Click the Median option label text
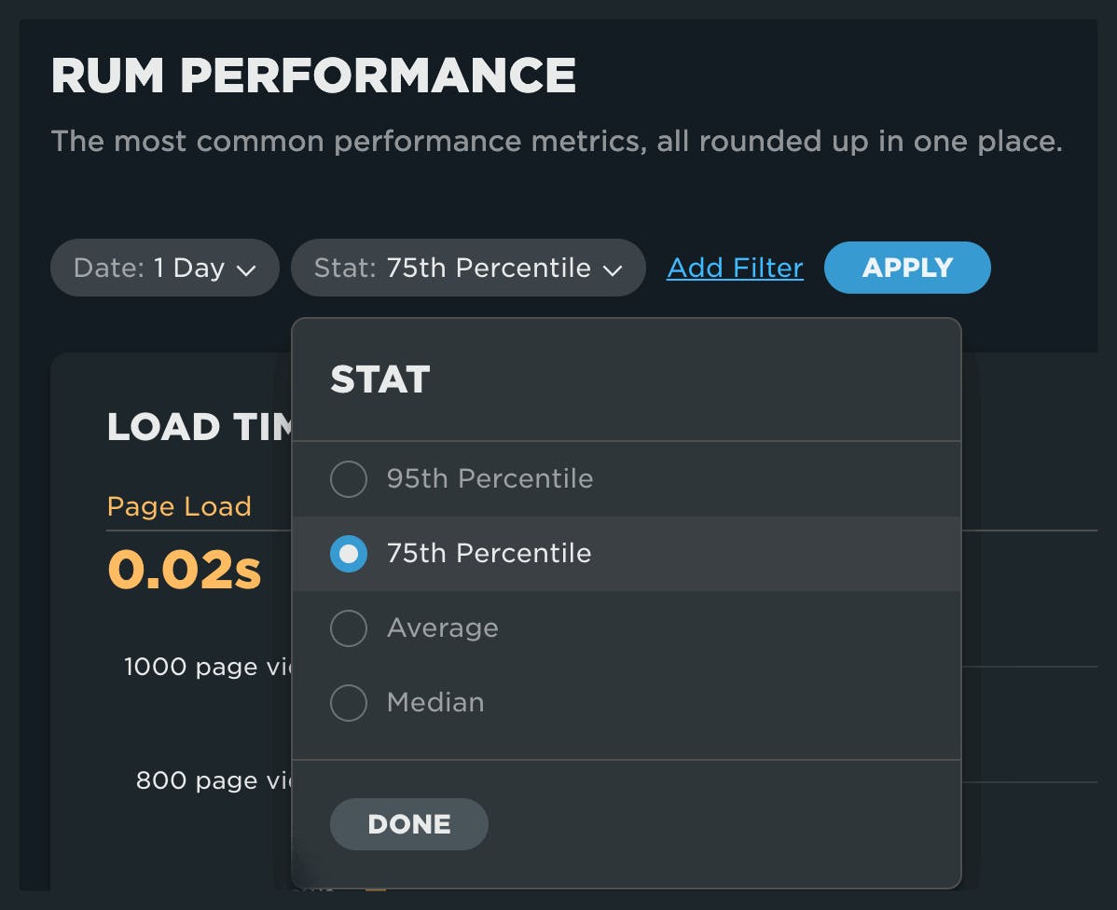 (435, 703)
